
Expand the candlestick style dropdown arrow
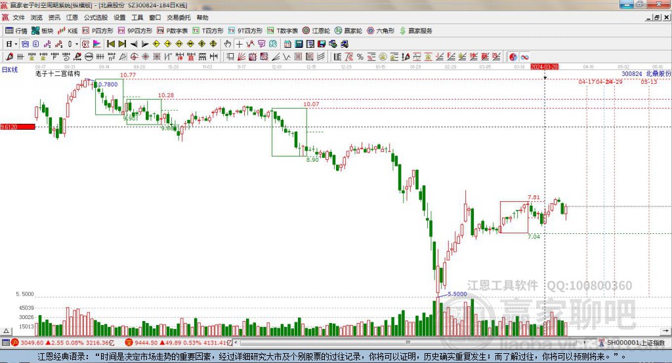(x=77, y=44)
